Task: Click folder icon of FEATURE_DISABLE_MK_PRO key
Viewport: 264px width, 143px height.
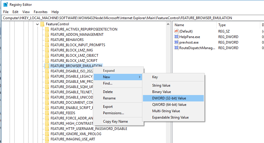Action: (47, 81)
